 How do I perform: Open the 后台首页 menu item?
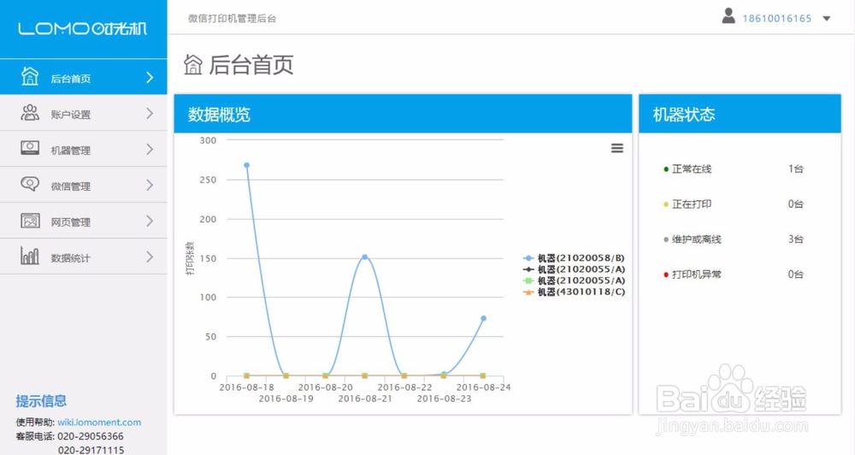[x=84, y=77]
